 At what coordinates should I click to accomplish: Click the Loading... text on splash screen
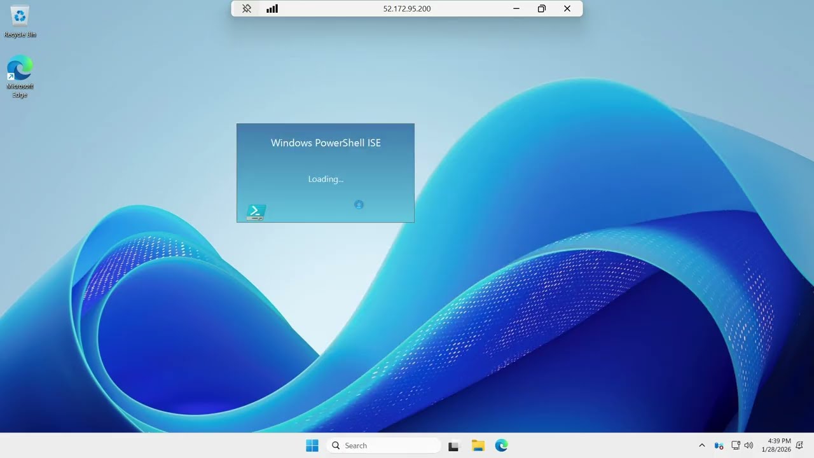click(326, 179)
